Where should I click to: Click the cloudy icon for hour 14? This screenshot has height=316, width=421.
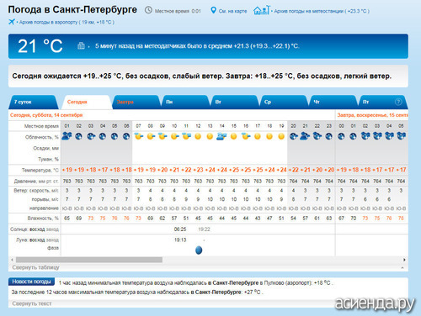[x=221, y=136]
